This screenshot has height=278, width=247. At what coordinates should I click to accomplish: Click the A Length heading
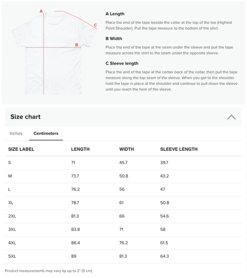point(115,14)
